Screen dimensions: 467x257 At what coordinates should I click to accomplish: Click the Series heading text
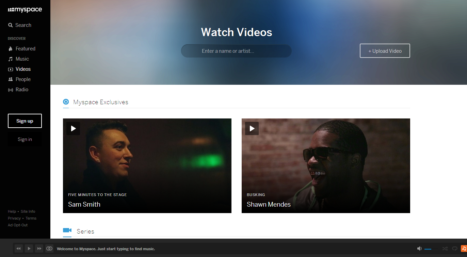click(85, 231)
